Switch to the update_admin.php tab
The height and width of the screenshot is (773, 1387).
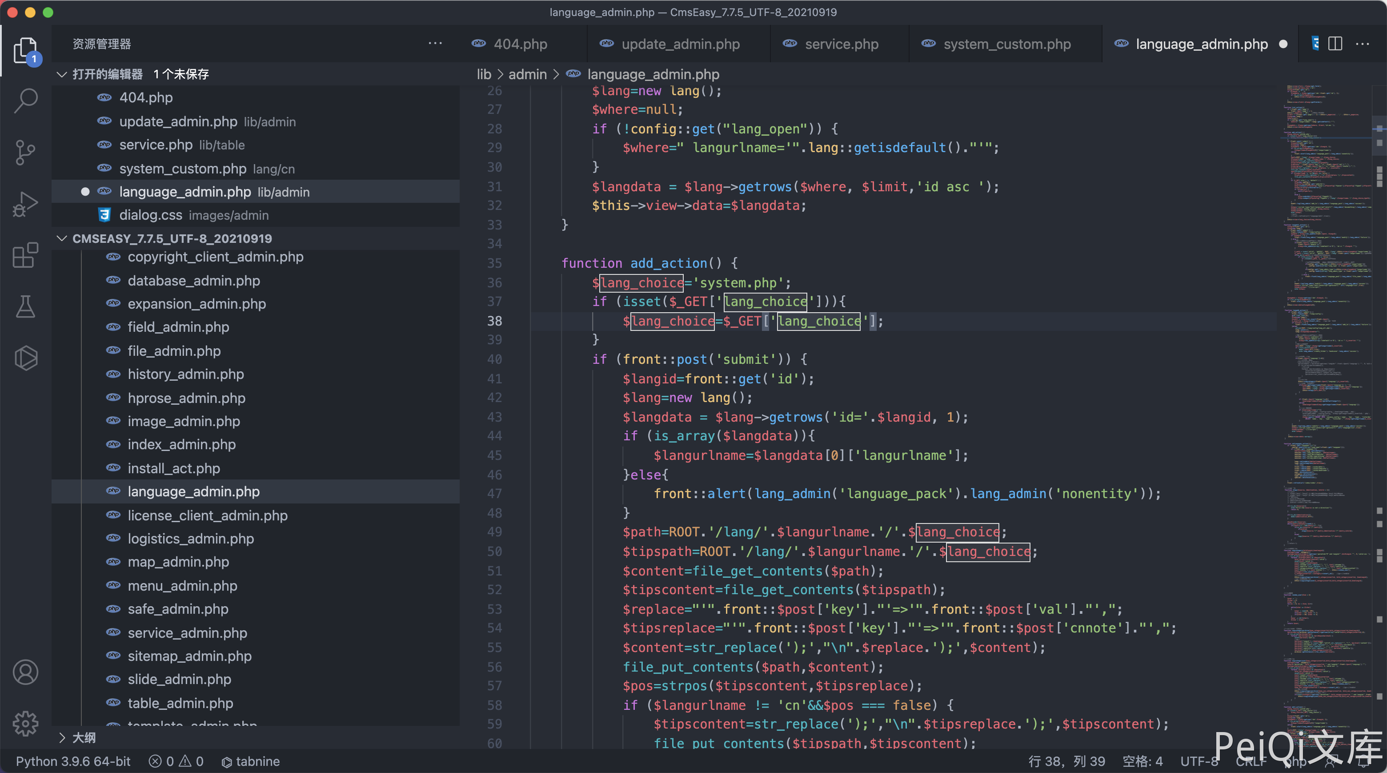(x=680, y=44)
